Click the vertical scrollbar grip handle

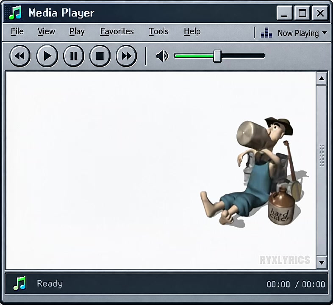322,155
